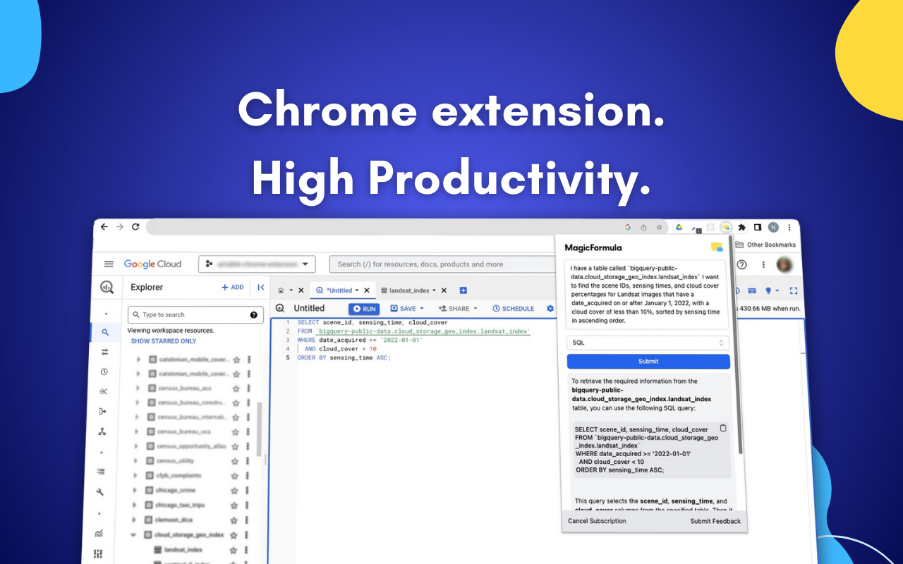Open the SQL language dropdown in MagicFormula

click(648, 343)
